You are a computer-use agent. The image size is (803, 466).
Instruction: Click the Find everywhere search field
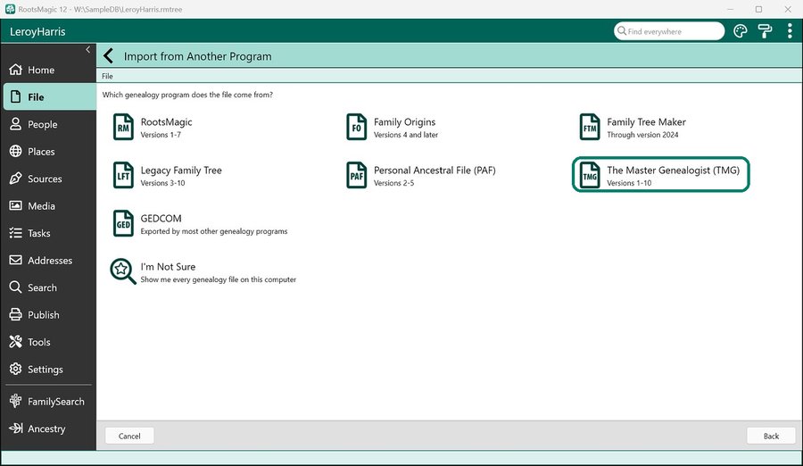point(669,31)
